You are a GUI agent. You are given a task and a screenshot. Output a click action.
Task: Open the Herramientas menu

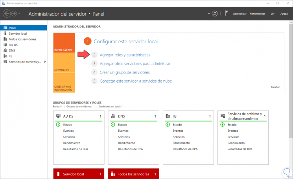pos(257,14)
